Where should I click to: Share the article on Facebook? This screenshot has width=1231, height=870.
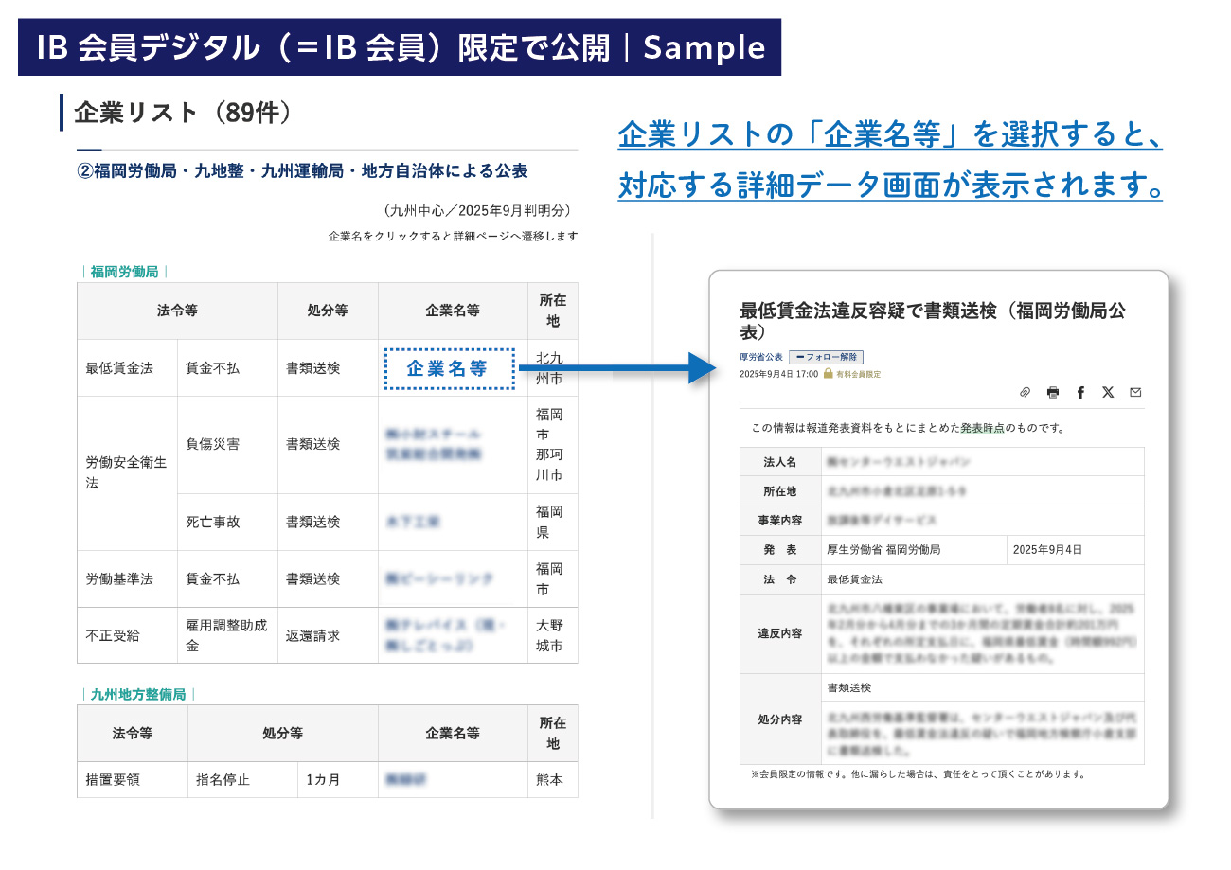(x=1080, y=392)
